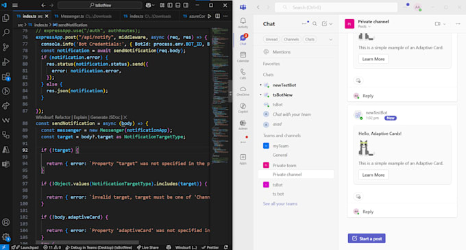The image size is (466, 250).
Task: Click Windsurf Refactor code lens link
Action: pyautogui.click(x=53, y=117)
